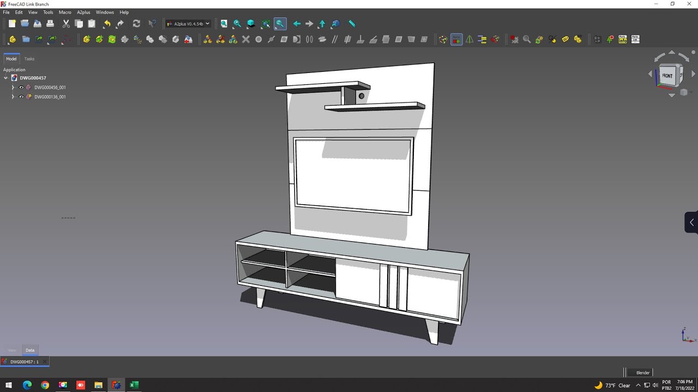The image size is (698, 392).
Task: Undo the last action
Action: click(x=107, y=23)
